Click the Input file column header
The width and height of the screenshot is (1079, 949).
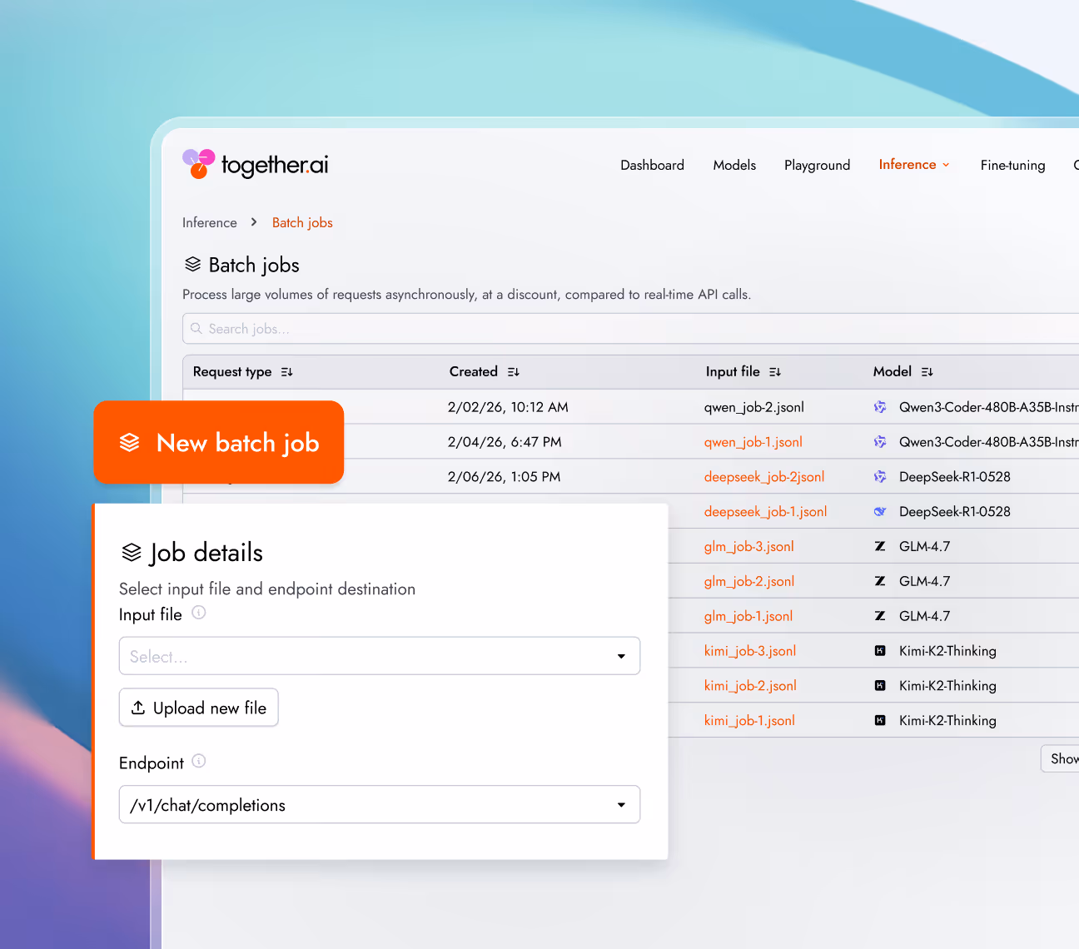point(733,372)
